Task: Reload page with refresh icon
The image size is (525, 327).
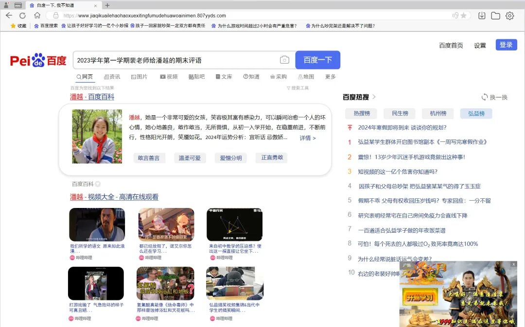Action: (x=22, y=16)
